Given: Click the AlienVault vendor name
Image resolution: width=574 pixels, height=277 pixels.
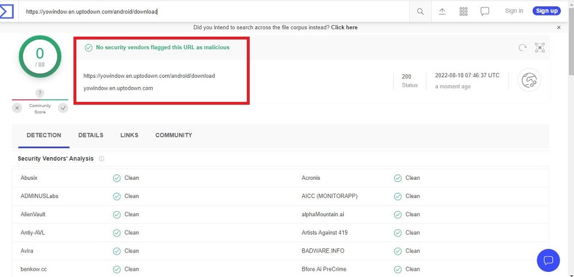Looking at the screenshot, I should [x=33, y=214].
